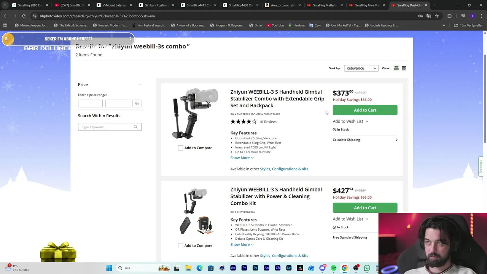Image resolution: width=487 pixels, height=274 pixels.
Task: Open the Extendable Grip Set and Backpack product title
Action: coord(277,99)
